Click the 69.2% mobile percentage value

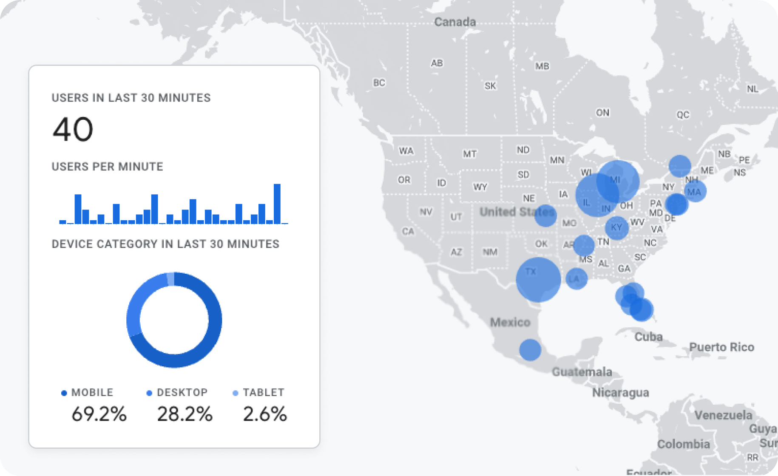(99, 414)
